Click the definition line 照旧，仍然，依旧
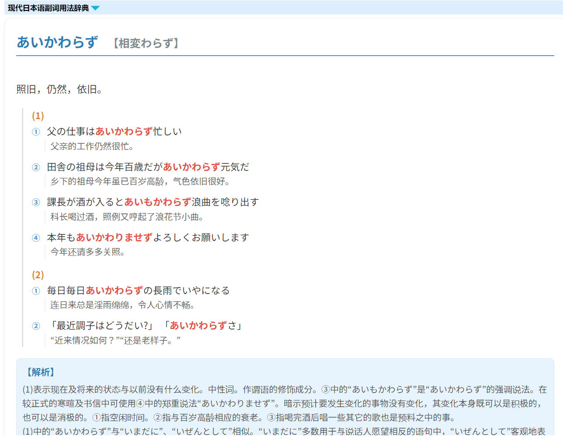 click(60, 89)
